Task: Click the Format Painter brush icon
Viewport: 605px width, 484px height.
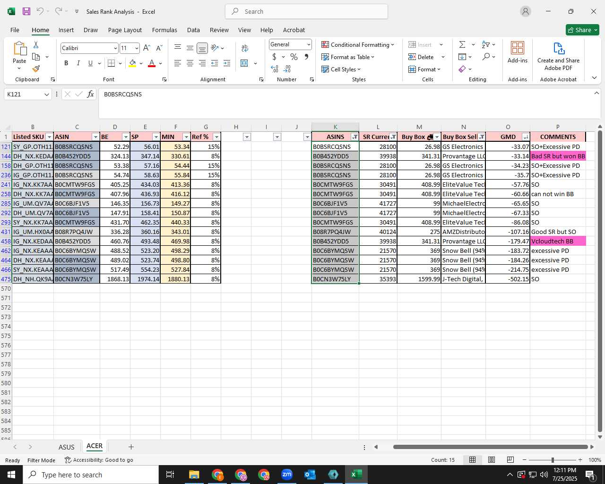Action: [36, 69]
